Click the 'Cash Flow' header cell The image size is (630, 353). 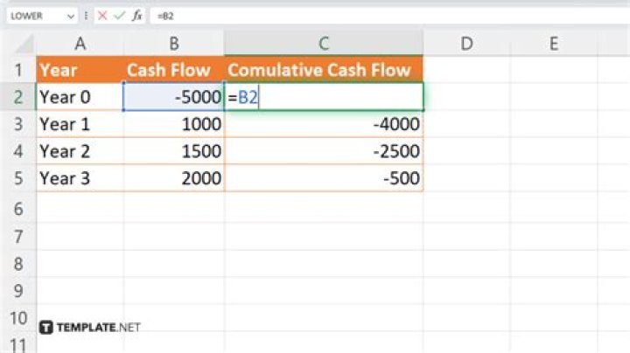point(173,70)
